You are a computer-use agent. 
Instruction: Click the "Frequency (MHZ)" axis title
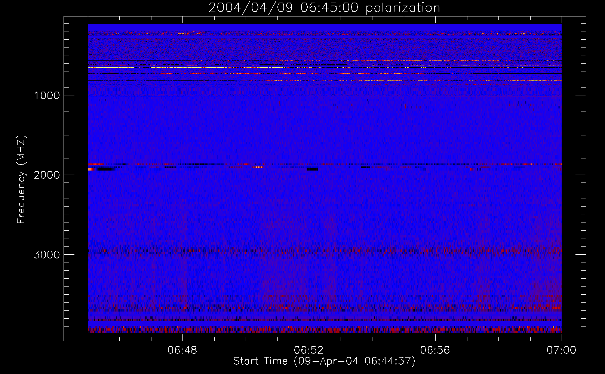click(22, 180)
